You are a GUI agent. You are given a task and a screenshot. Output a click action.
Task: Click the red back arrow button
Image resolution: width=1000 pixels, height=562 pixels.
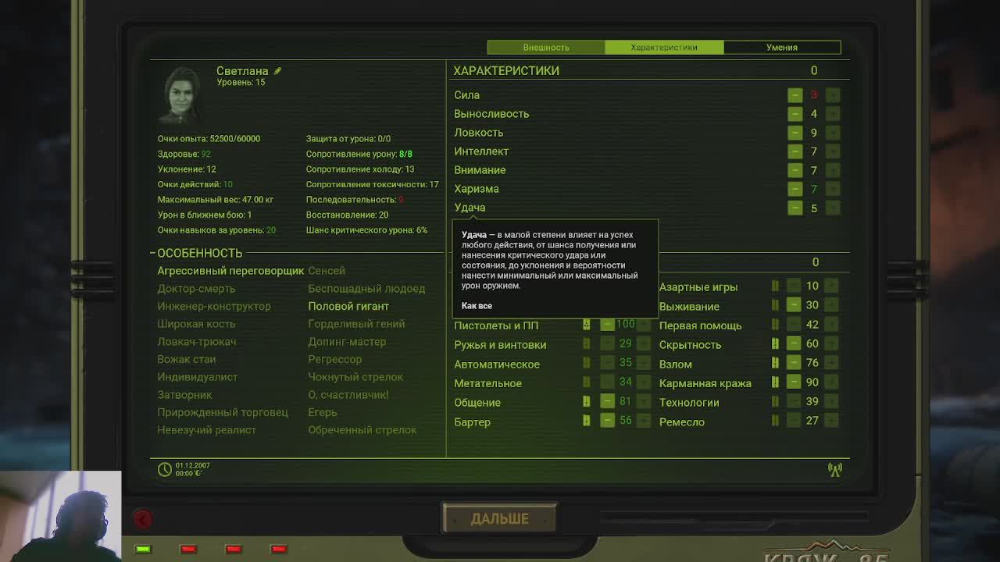142,519
